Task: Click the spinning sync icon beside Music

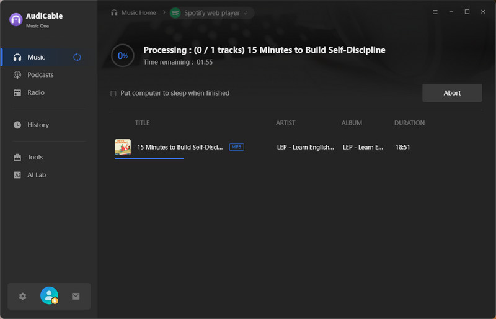Action: click(77, 57)
